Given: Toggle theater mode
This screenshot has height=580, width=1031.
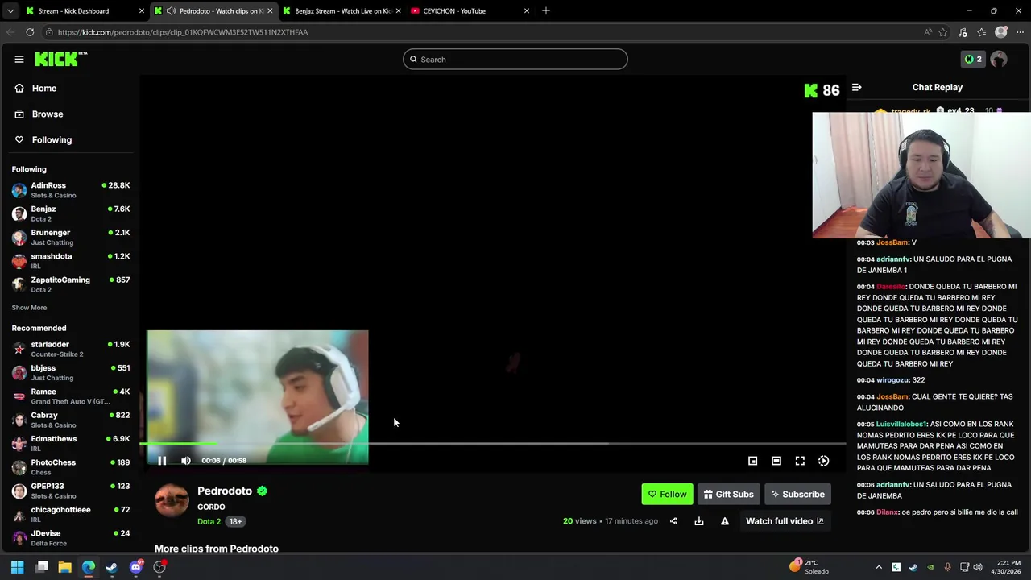Looking at the screenshot, I should tap(776, 461).
